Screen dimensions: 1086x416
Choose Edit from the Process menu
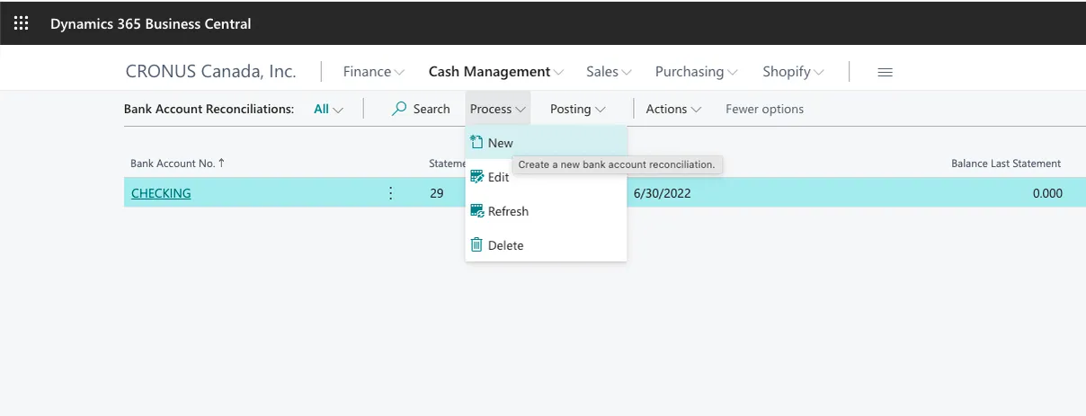(x=546, y=177)
